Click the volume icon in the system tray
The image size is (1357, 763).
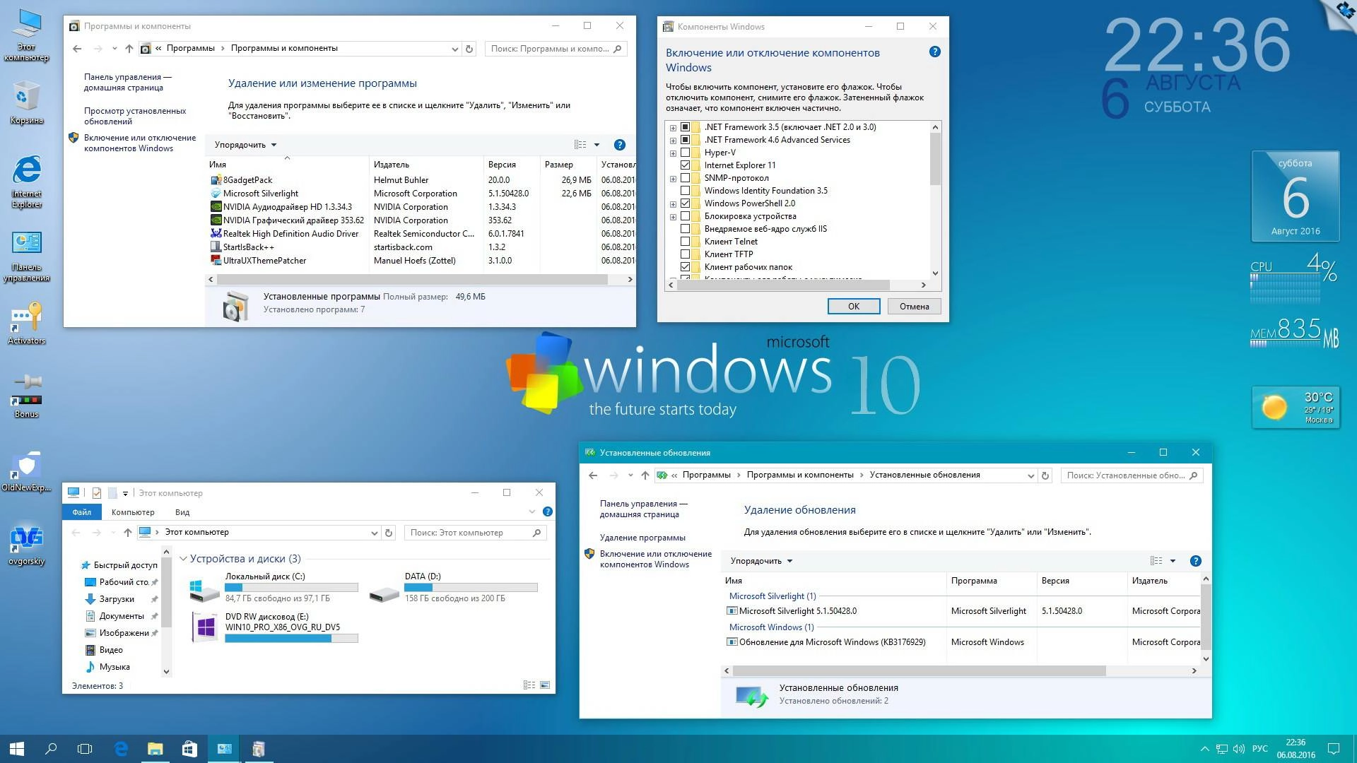coord(1238,748)
